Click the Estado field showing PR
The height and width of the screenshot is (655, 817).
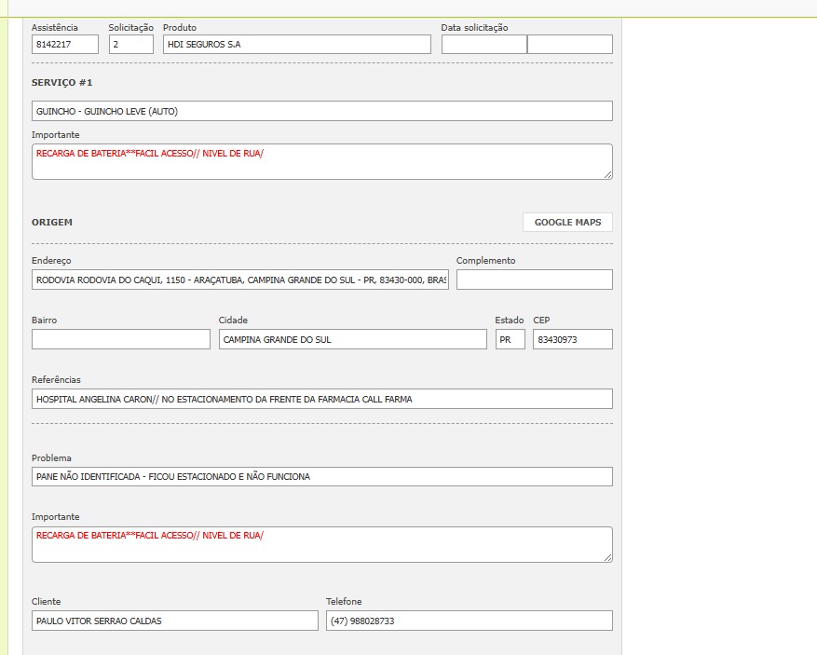(x=510, y=339)
